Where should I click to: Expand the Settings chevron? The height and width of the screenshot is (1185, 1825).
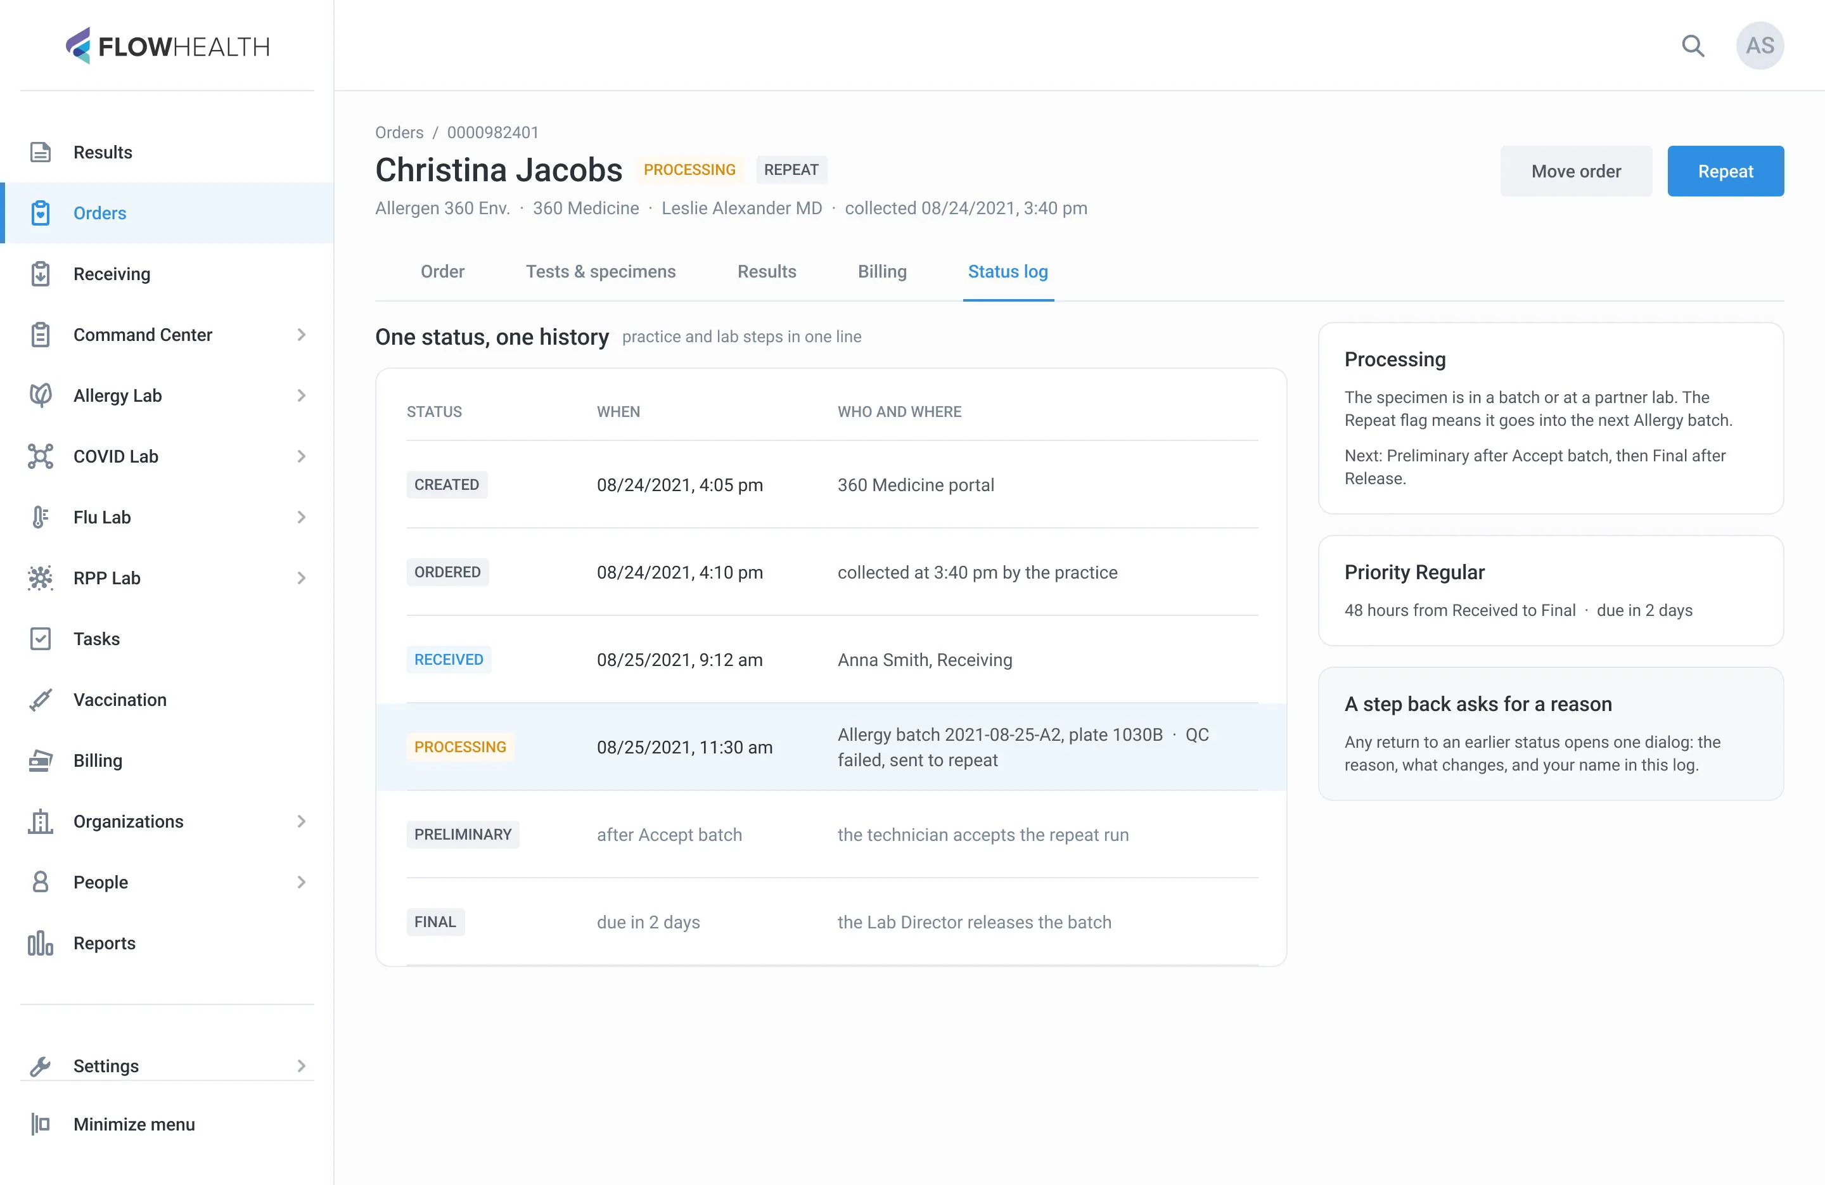point(302,1065)
